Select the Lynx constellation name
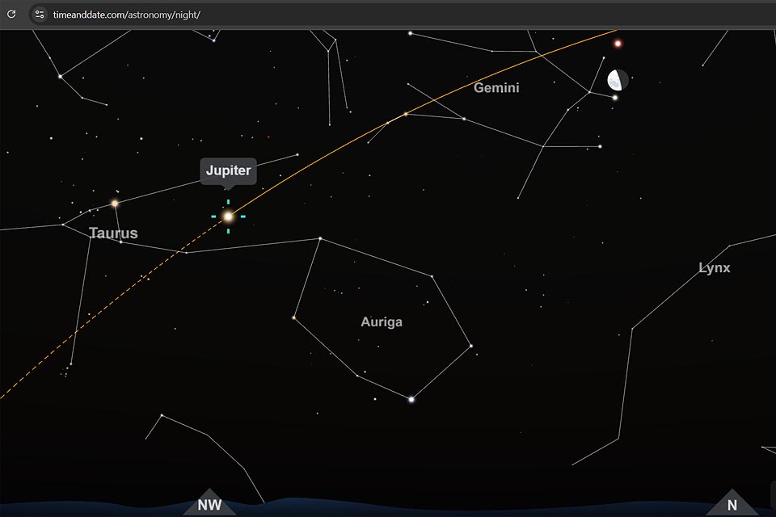The width and height of the screenshot is (776, 517). pos(714,268)
